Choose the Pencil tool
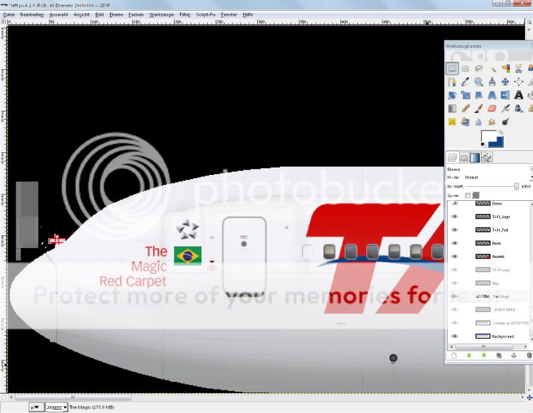The width and height of the screenshot is (533, 413). coord(466,108)
